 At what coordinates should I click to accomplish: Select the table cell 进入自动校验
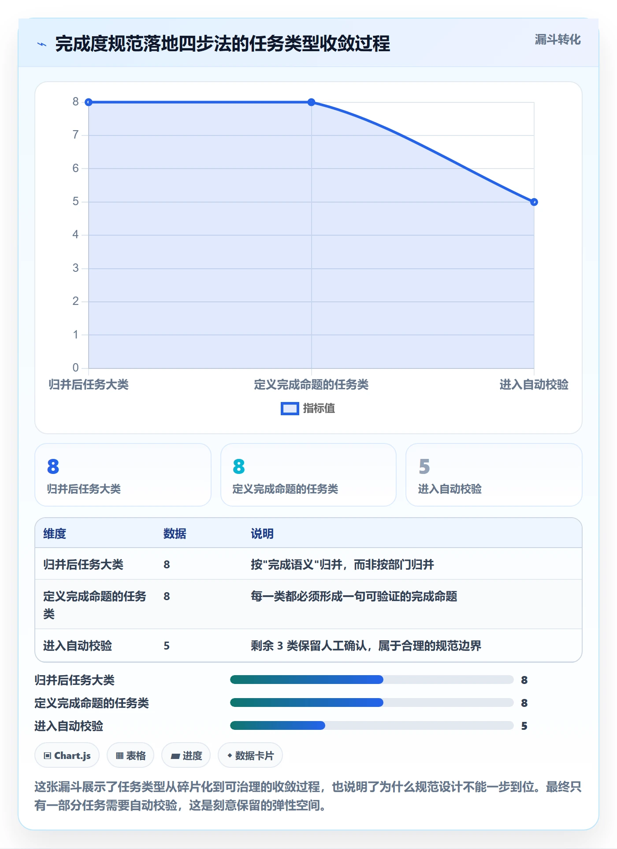click(x=78, y=646)
